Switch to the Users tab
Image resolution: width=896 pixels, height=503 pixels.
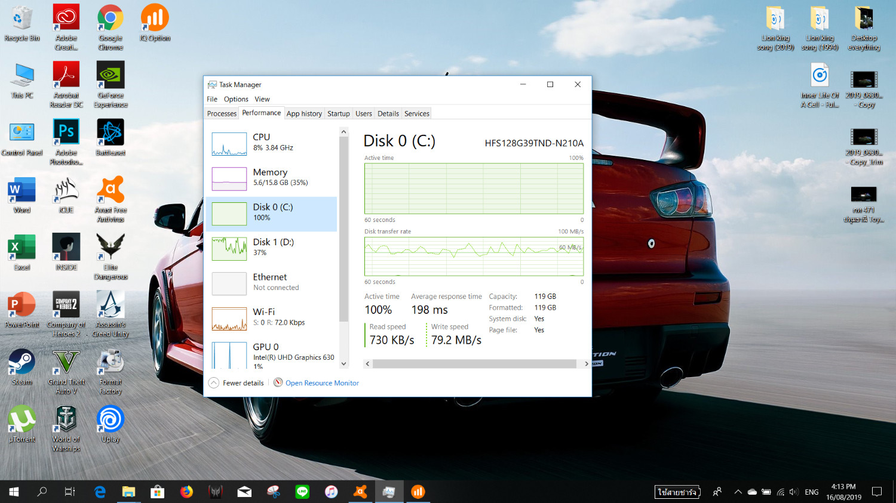(x=364, y=113)
